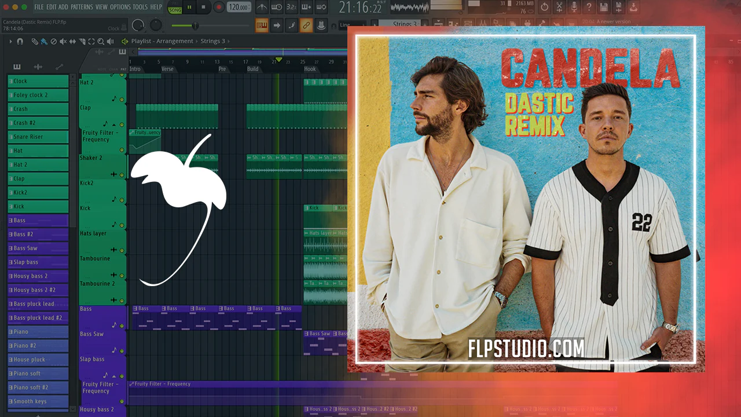
Task: Click Playlist - Arrangement breadcrumb
Action: [162, 41]
